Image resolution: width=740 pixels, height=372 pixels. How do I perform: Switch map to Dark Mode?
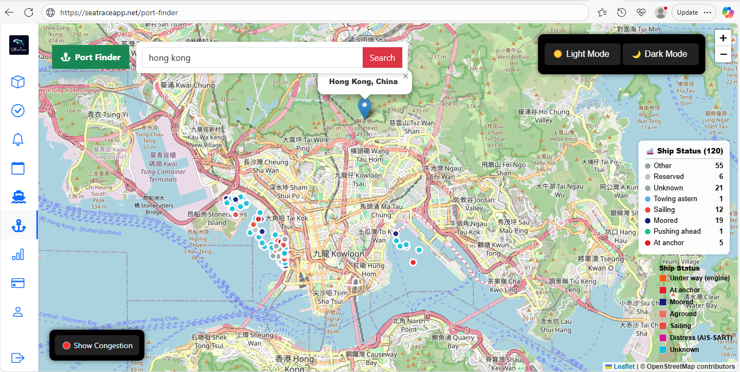click(x=660, y=54)
